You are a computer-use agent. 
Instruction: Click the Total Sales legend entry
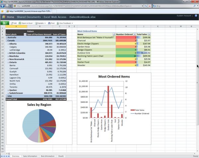click(x=137, y=110)
